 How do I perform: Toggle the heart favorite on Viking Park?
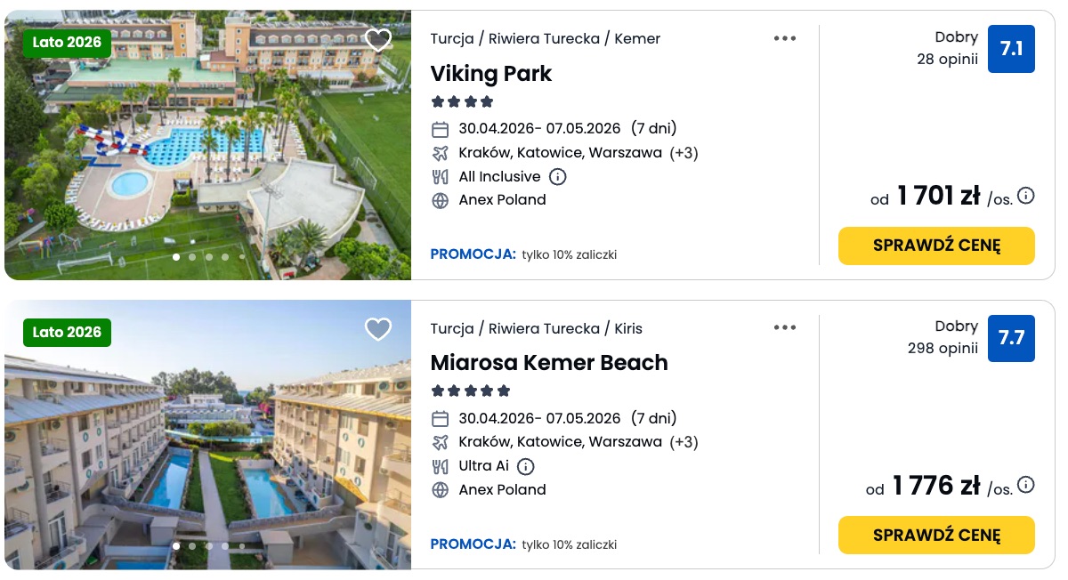pyautogui.click(x=378, y=40)
